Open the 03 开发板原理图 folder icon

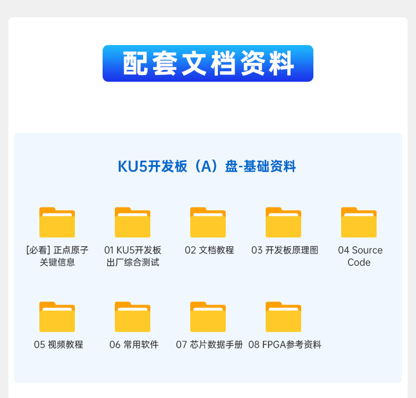(283, 222)
